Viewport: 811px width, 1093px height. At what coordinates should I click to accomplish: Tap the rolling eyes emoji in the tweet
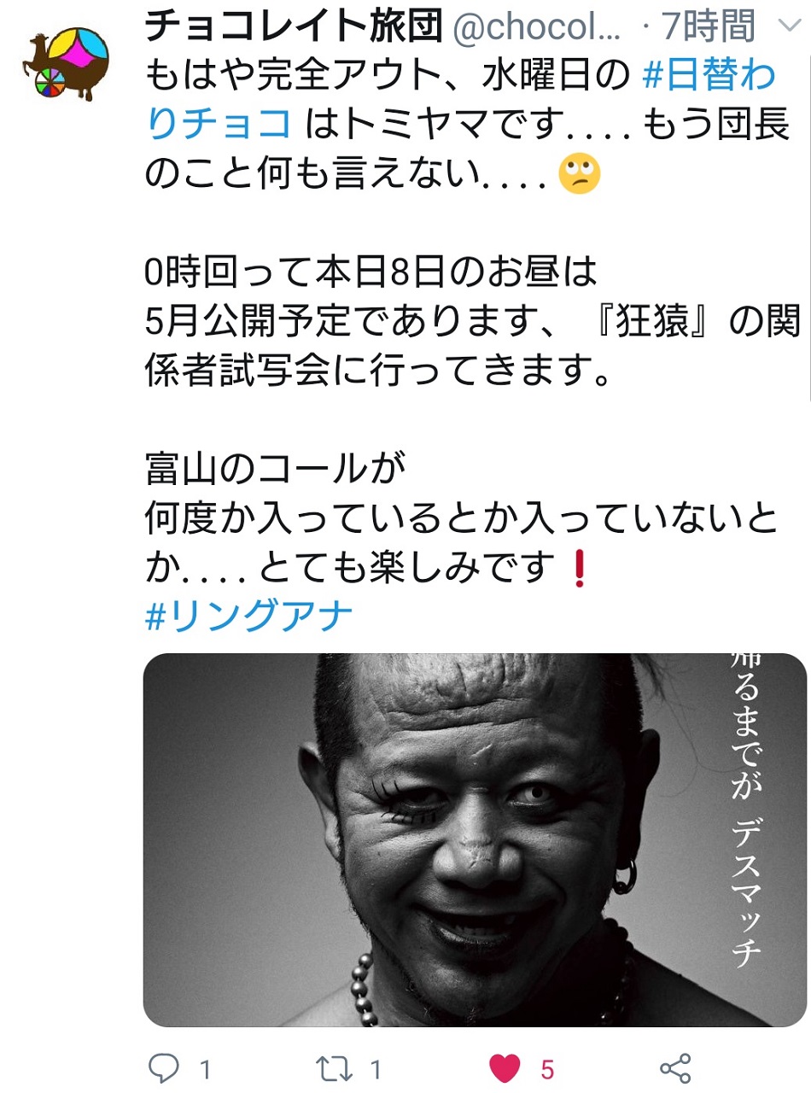pos(579,176)
